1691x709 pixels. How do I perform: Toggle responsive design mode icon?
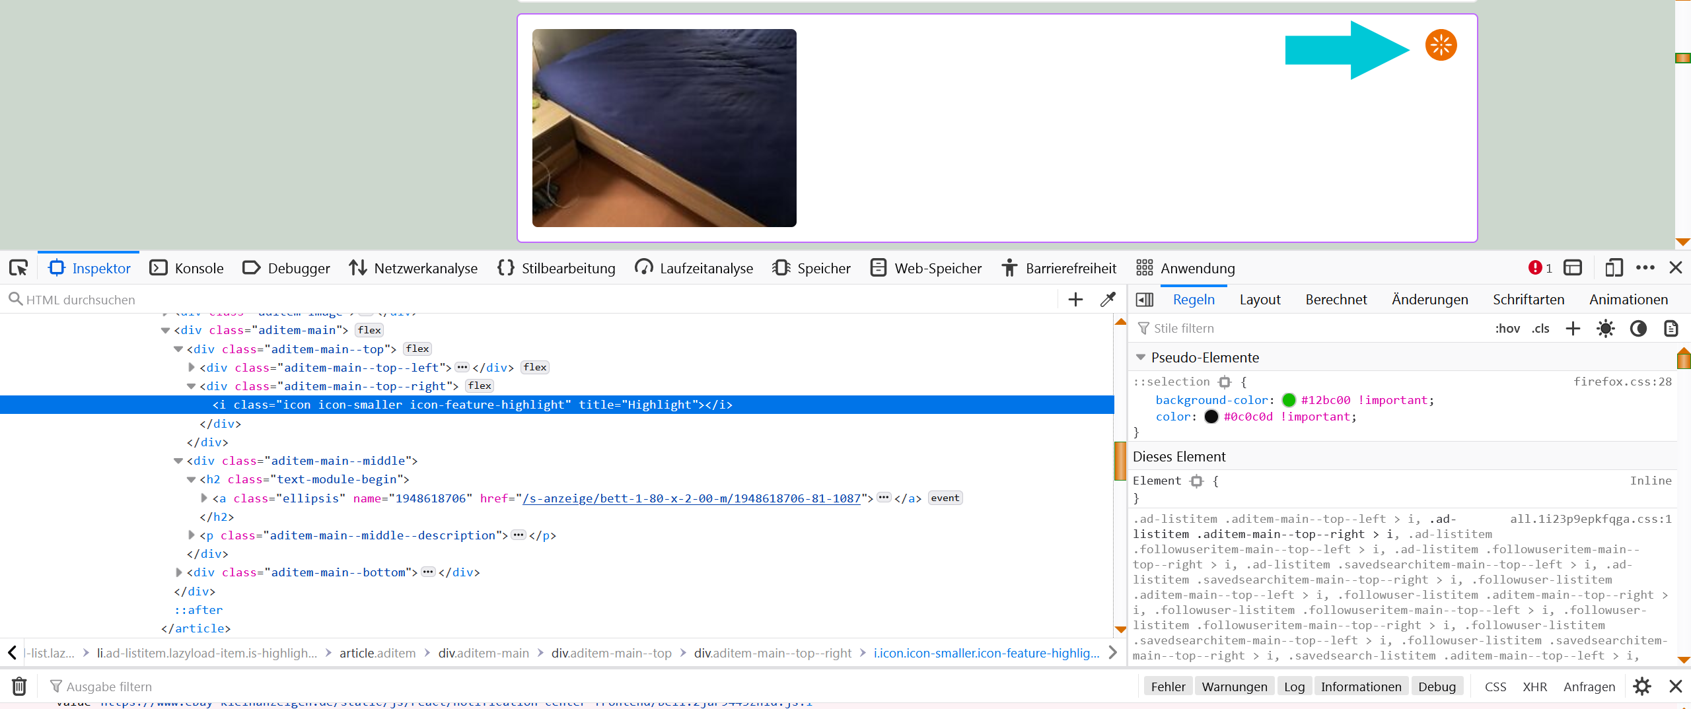1614,268
